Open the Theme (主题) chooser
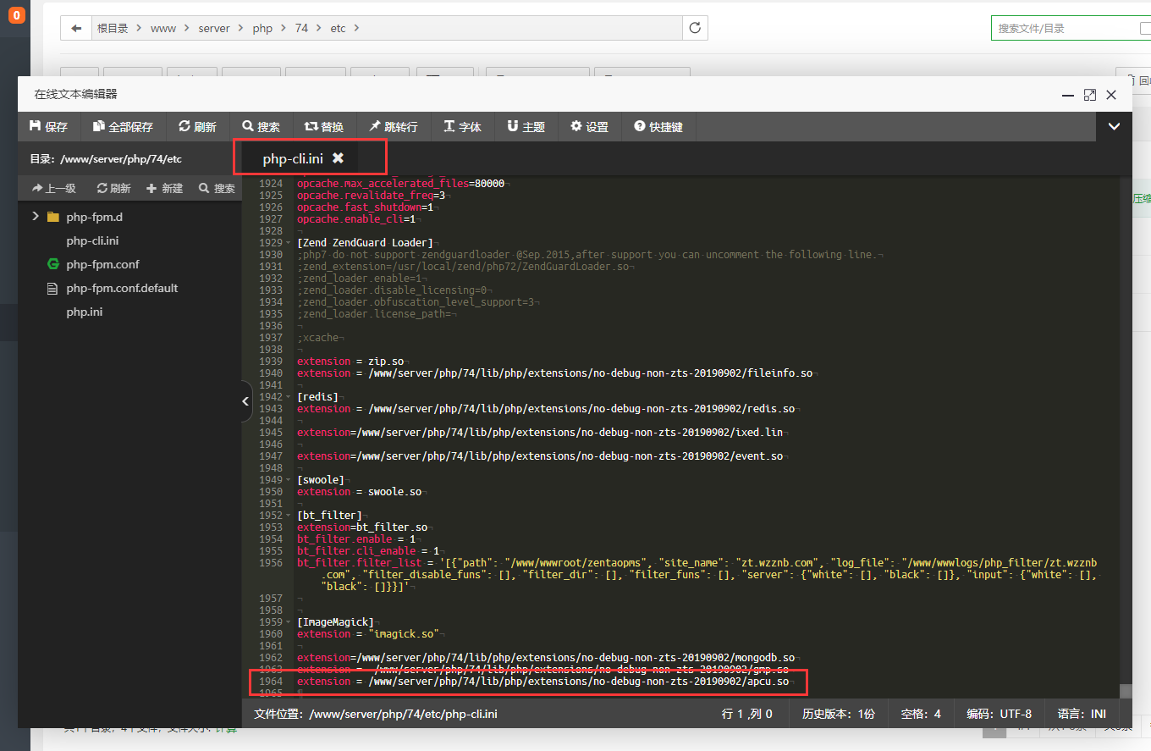Viewport: 1151px width, 751px height. tap(526, 127)
